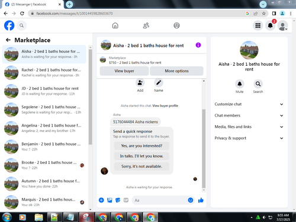Viewport: 296px width, 222px height.
Task: Reload the page with the refresh icon
Action: click(22, 14)
